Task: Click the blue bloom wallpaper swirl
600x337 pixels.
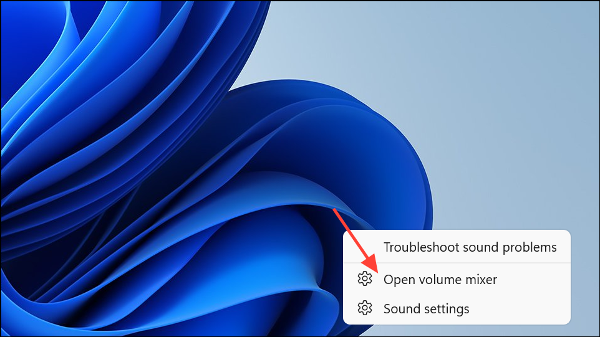Action: point(153,172)
